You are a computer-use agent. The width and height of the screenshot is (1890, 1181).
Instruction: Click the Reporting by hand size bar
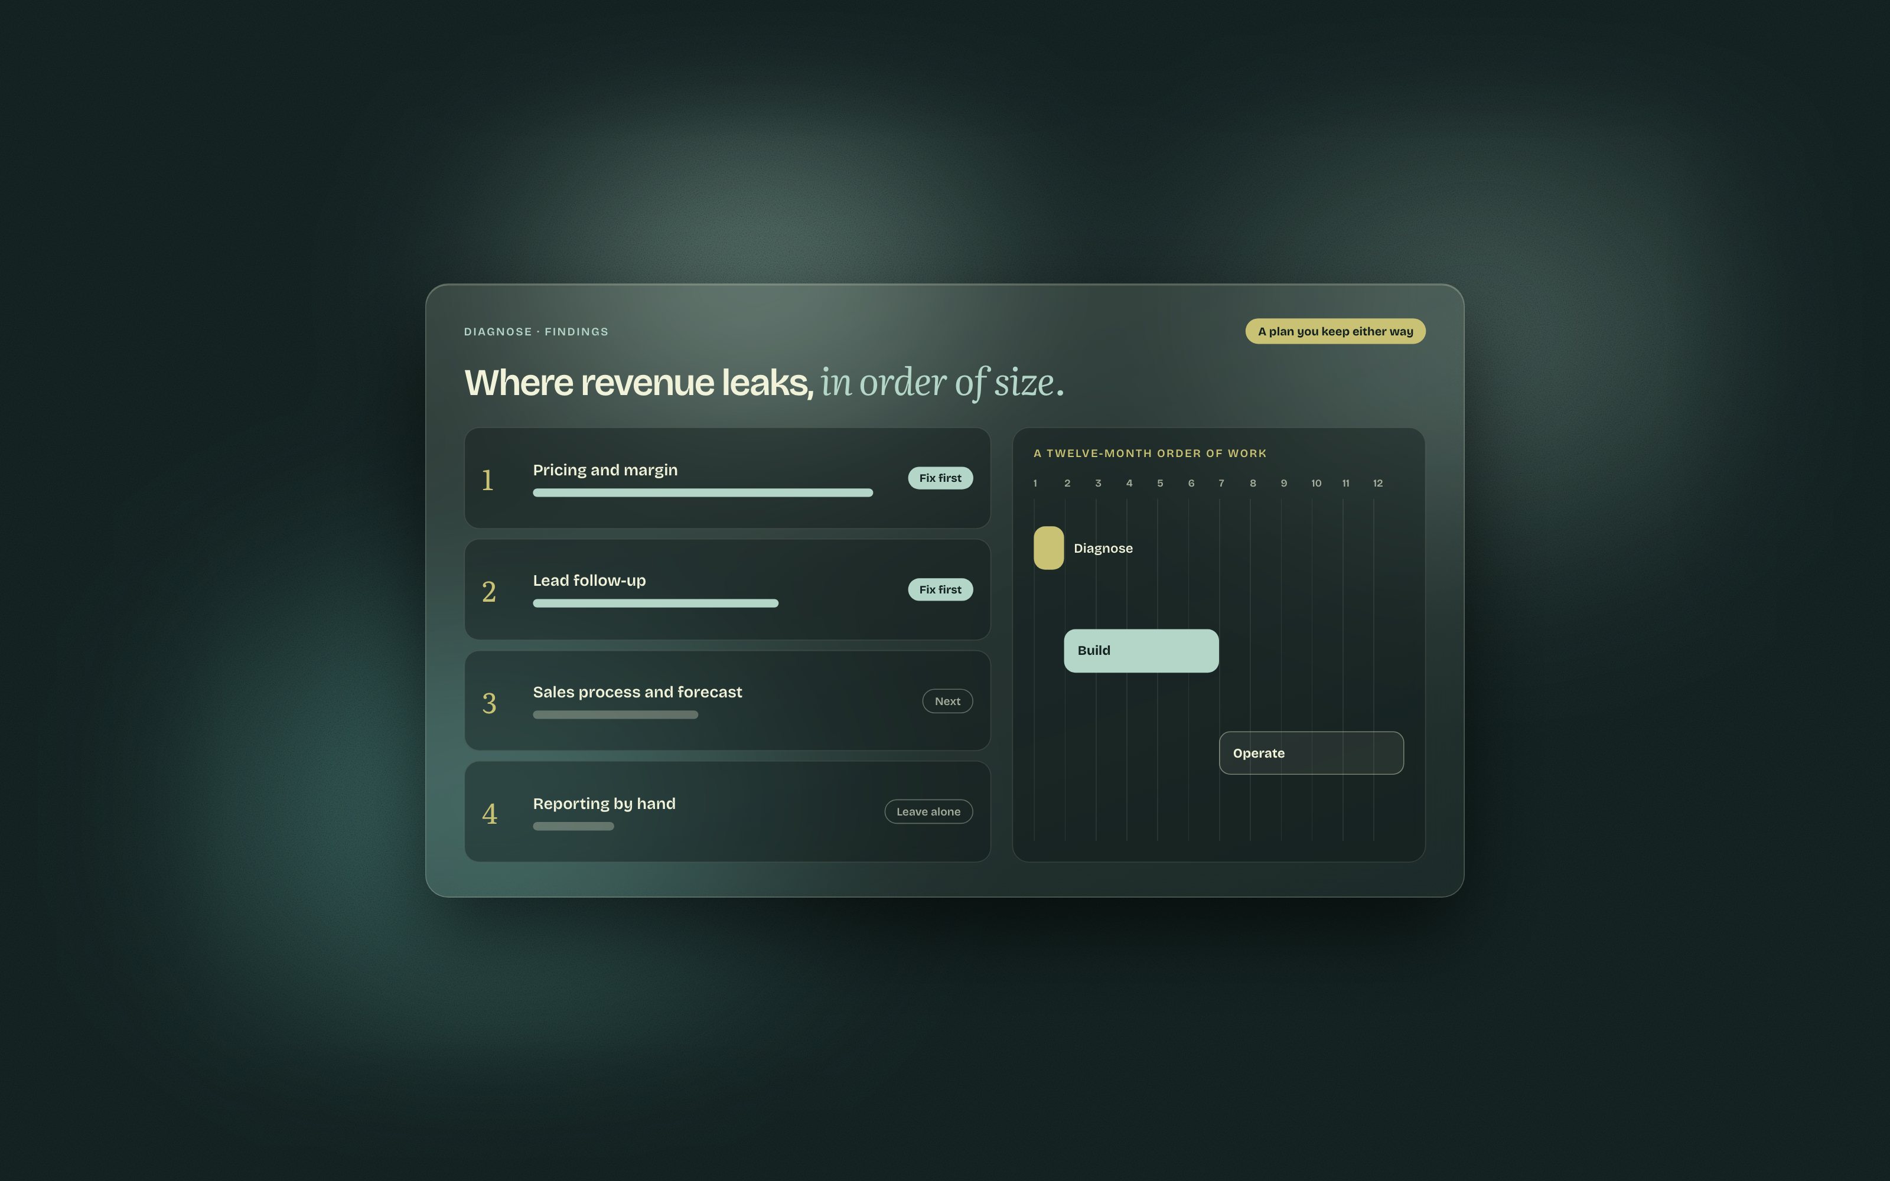point(573,826)
